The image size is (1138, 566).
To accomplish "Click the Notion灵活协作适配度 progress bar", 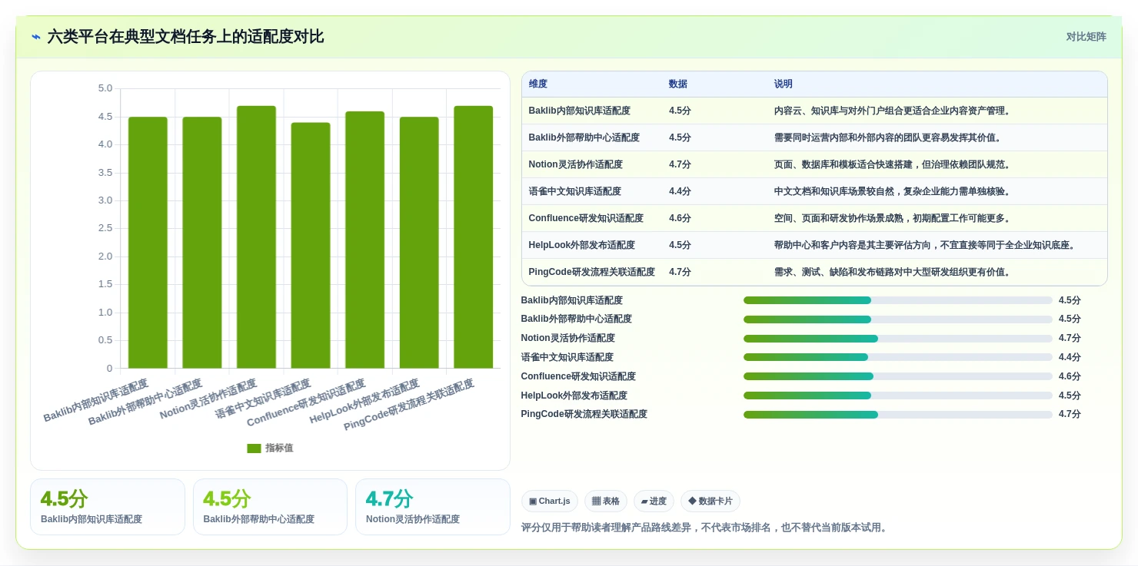I will (897, 339).
